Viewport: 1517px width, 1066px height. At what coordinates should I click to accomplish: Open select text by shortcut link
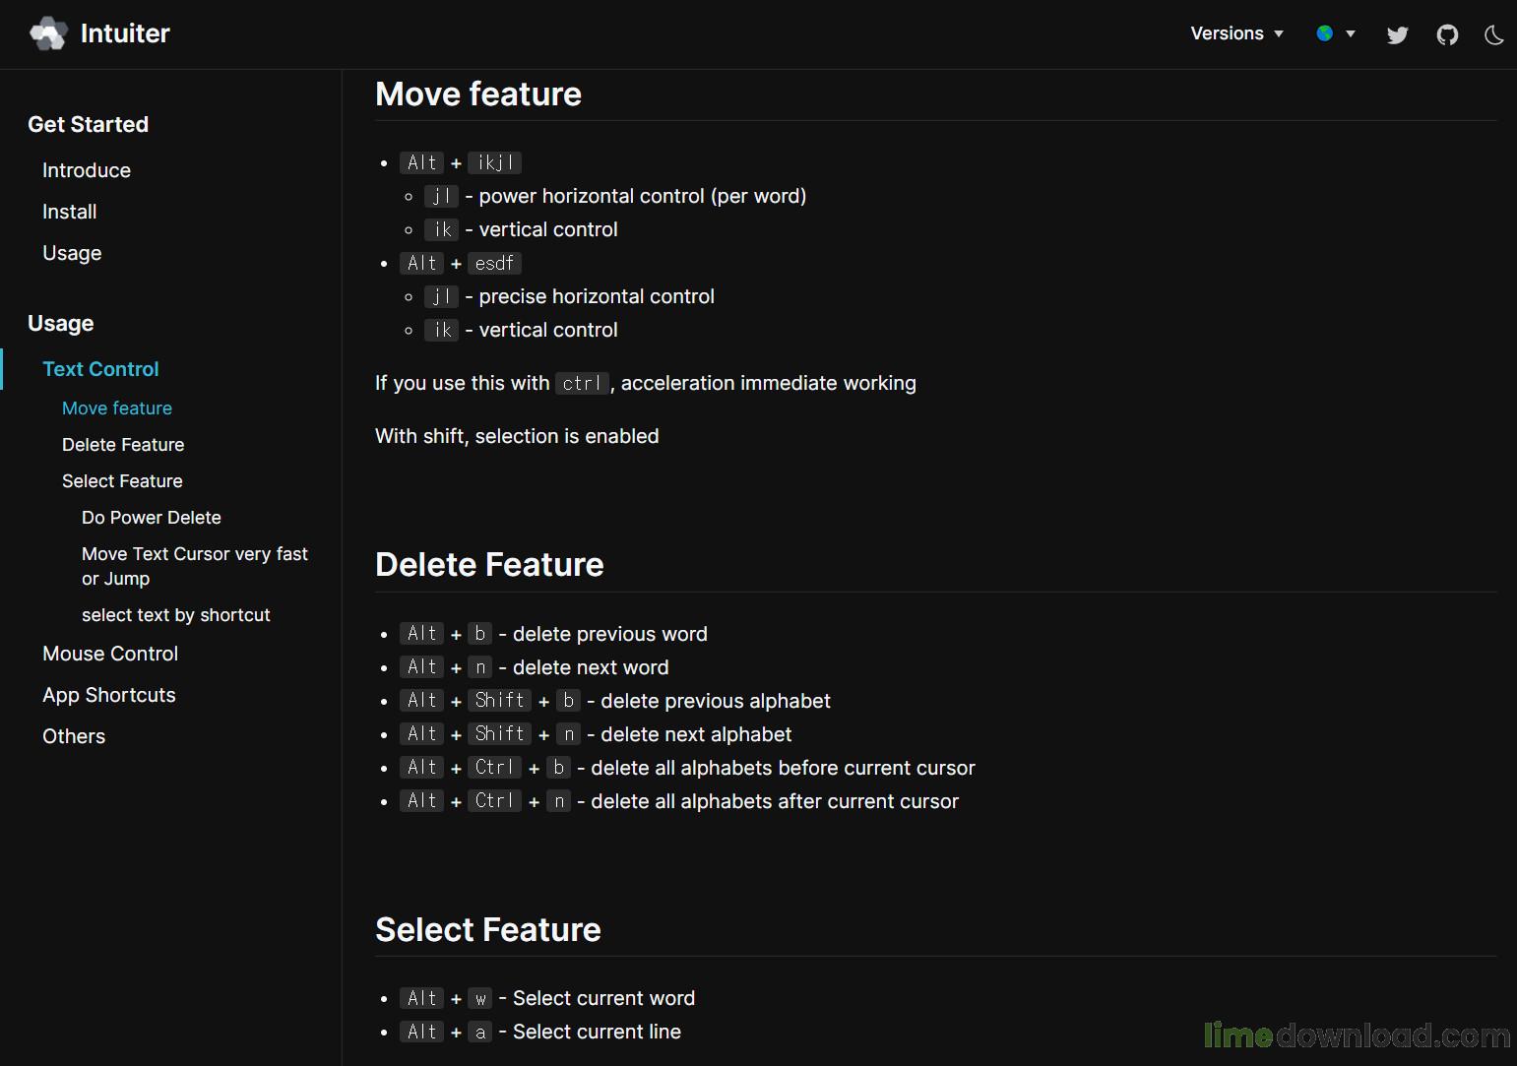[x=176, y=614]
